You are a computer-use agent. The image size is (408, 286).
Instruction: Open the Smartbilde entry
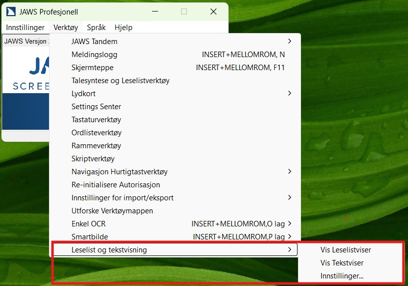(175, 237)
